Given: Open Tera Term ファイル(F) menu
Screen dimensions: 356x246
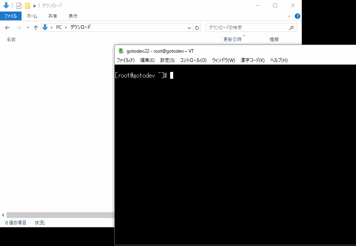Looking at the screenshot, I should coord(125,60).
